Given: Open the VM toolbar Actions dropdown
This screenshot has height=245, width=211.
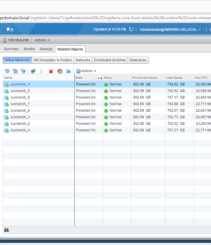Looking at the screenshot, I should point(89,71).
